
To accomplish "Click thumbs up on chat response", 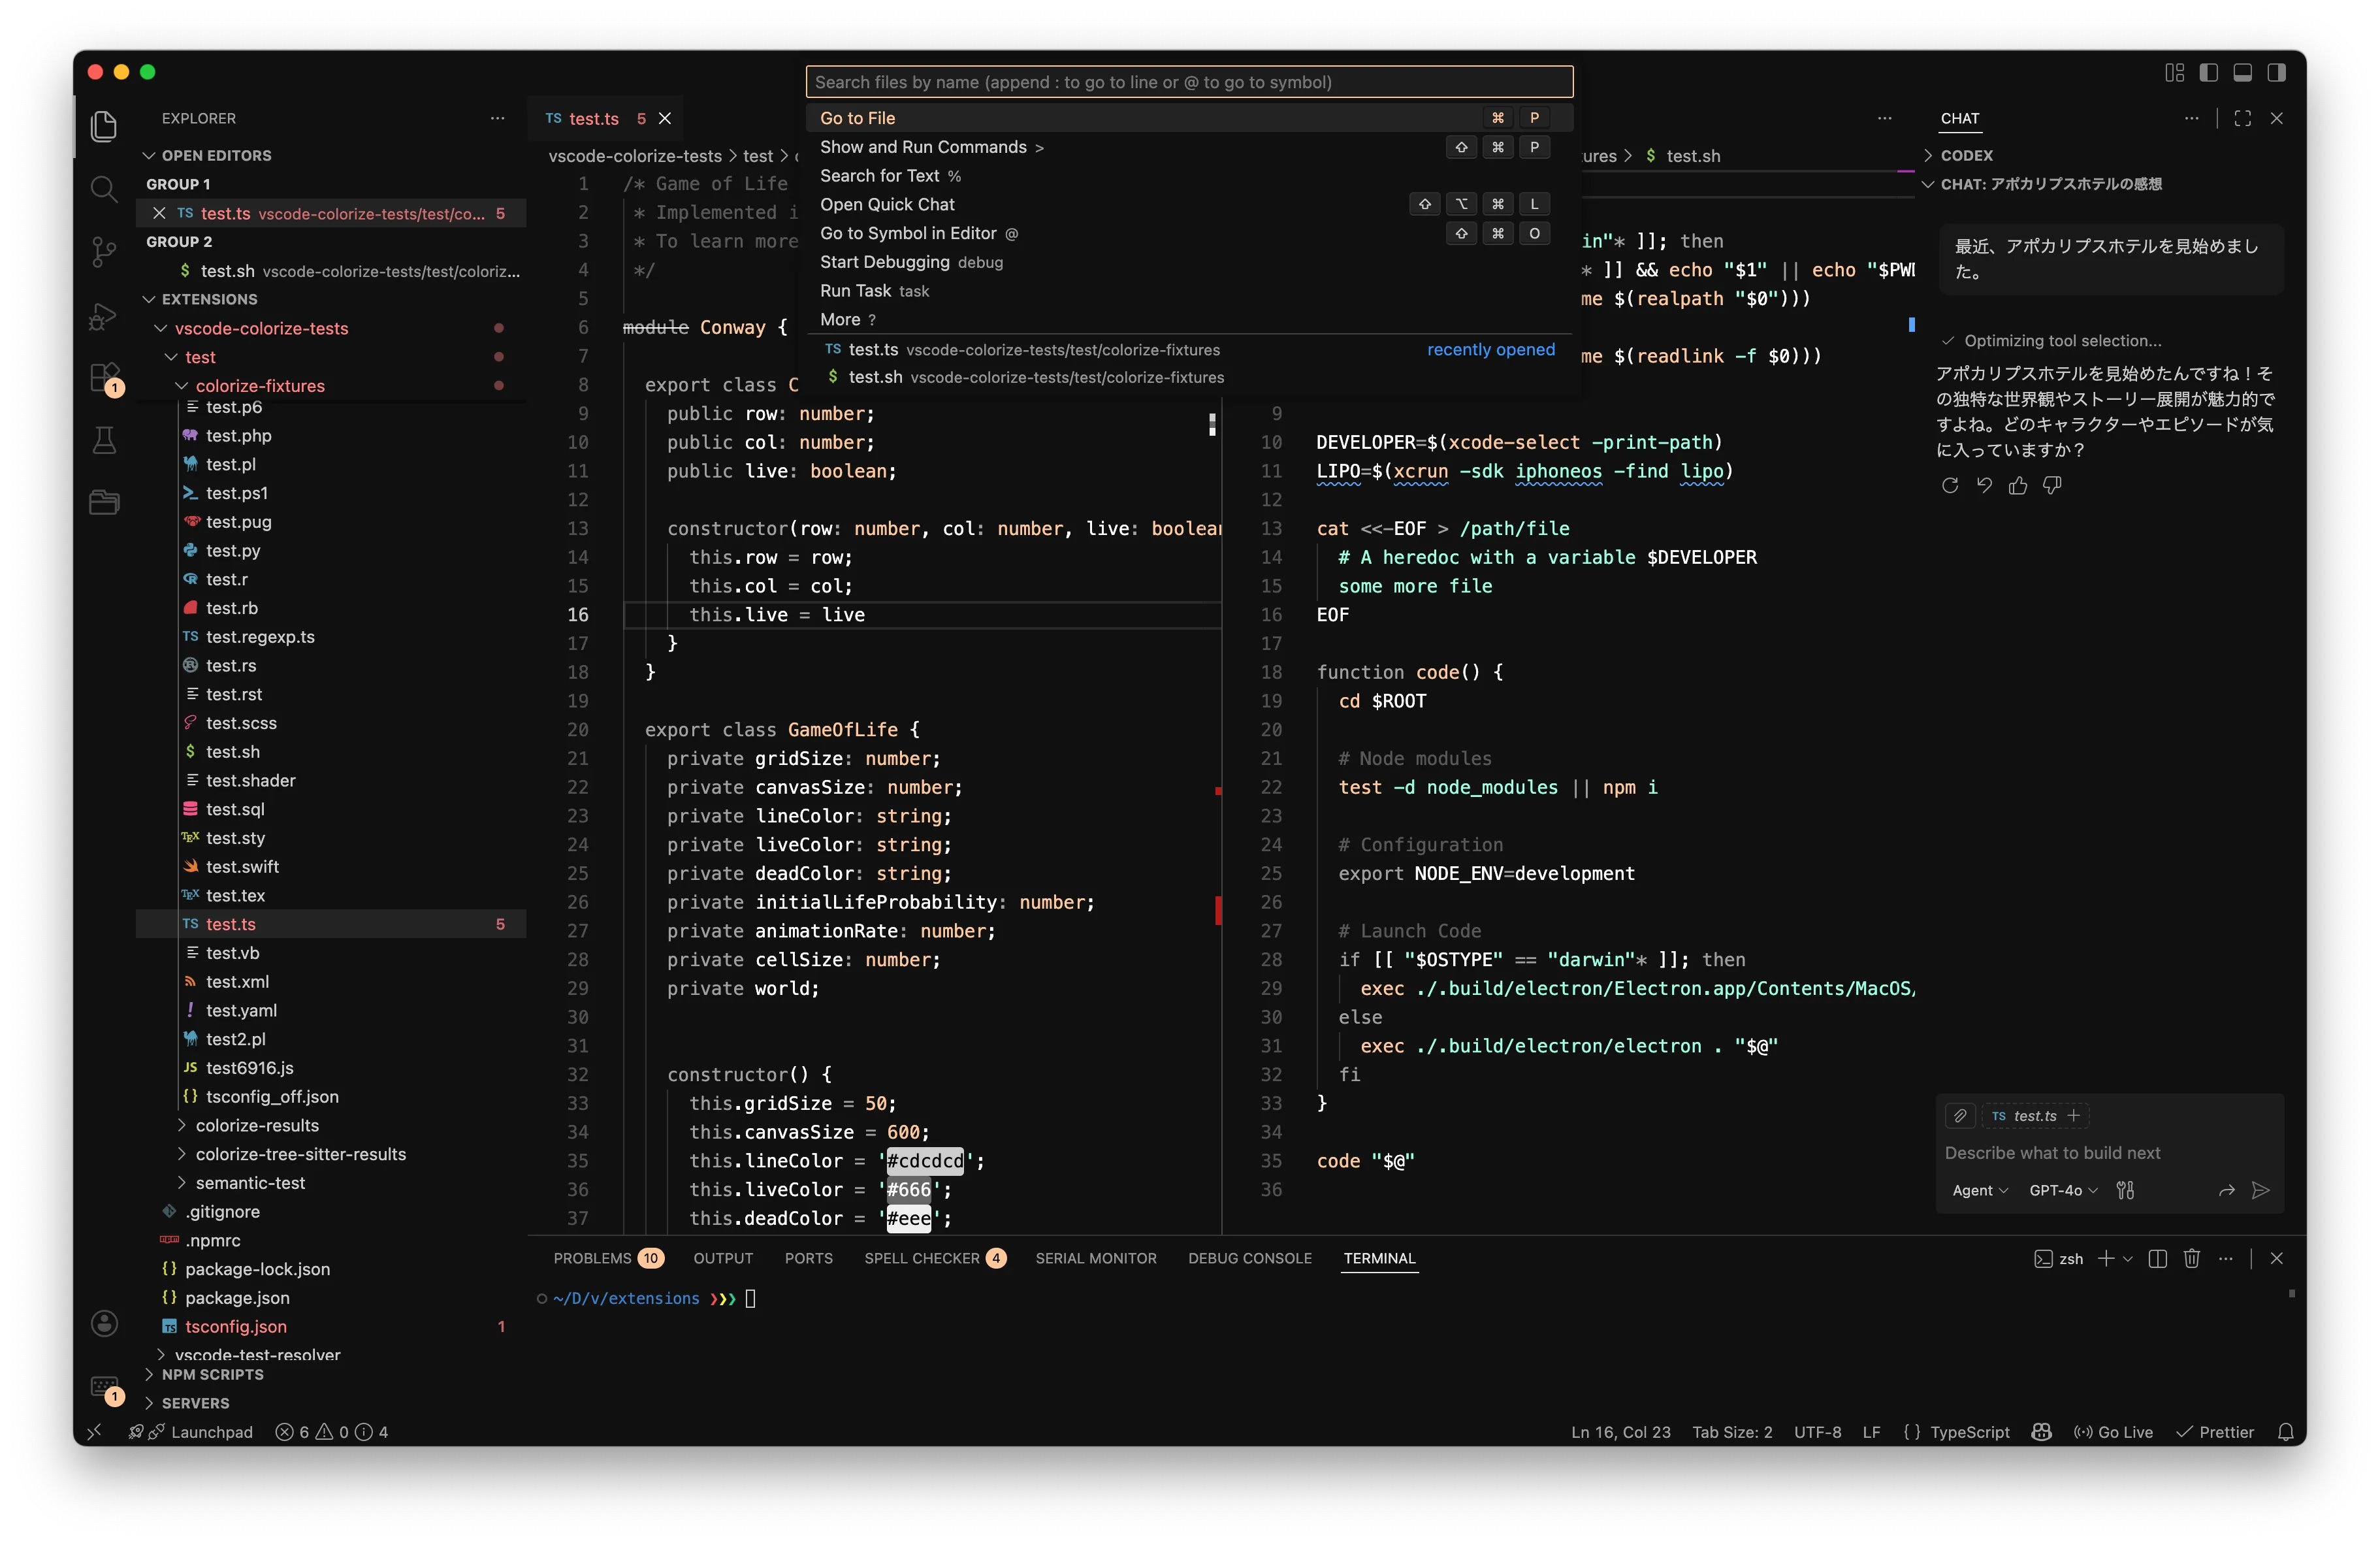I will (2018, 486).
